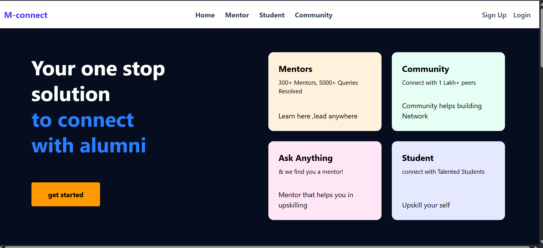Select the Ask Anything card heading
The width and height of the screenshot is (543, 248).
(x=306, y=158)
